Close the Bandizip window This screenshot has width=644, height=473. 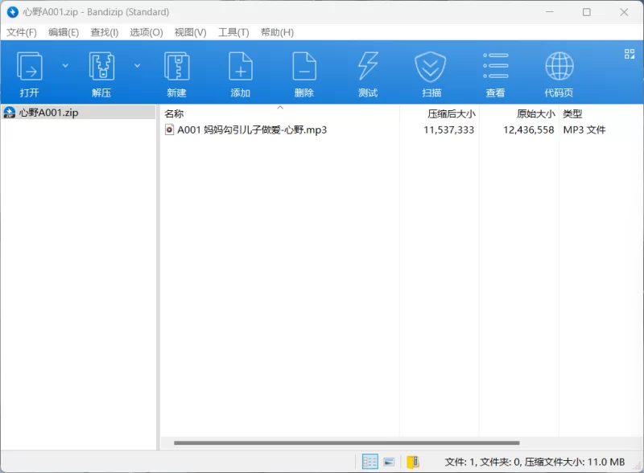coord(624,12)
